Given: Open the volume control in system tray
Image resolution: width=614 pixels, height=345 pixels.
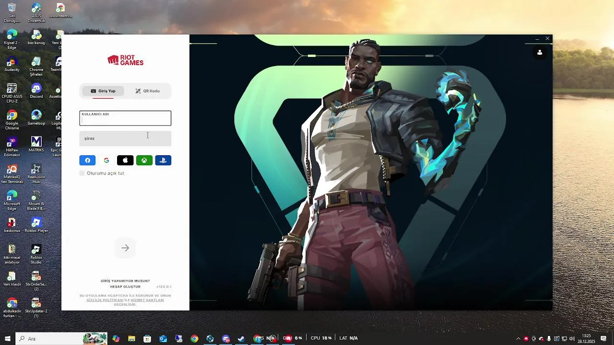Looking at the screenshot, I should [572, 338].
